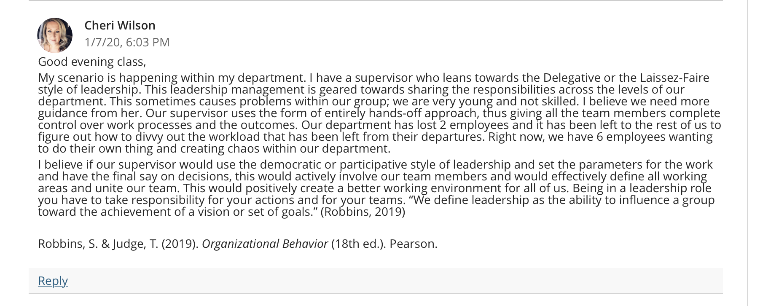
Task: Click the phrase 'My scenario is happening'
Action: pos(108,78)
